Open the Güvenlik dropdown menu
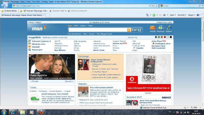 point(182,15)
